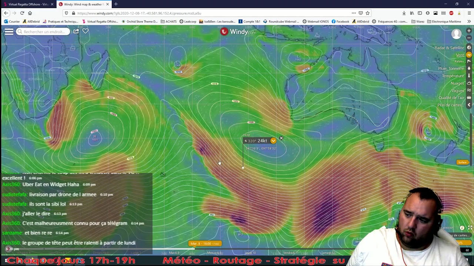Viewport: 474px width, 266px height.
Task: Open Fréquences 4G bookmark
Action: tap(390, 21)
